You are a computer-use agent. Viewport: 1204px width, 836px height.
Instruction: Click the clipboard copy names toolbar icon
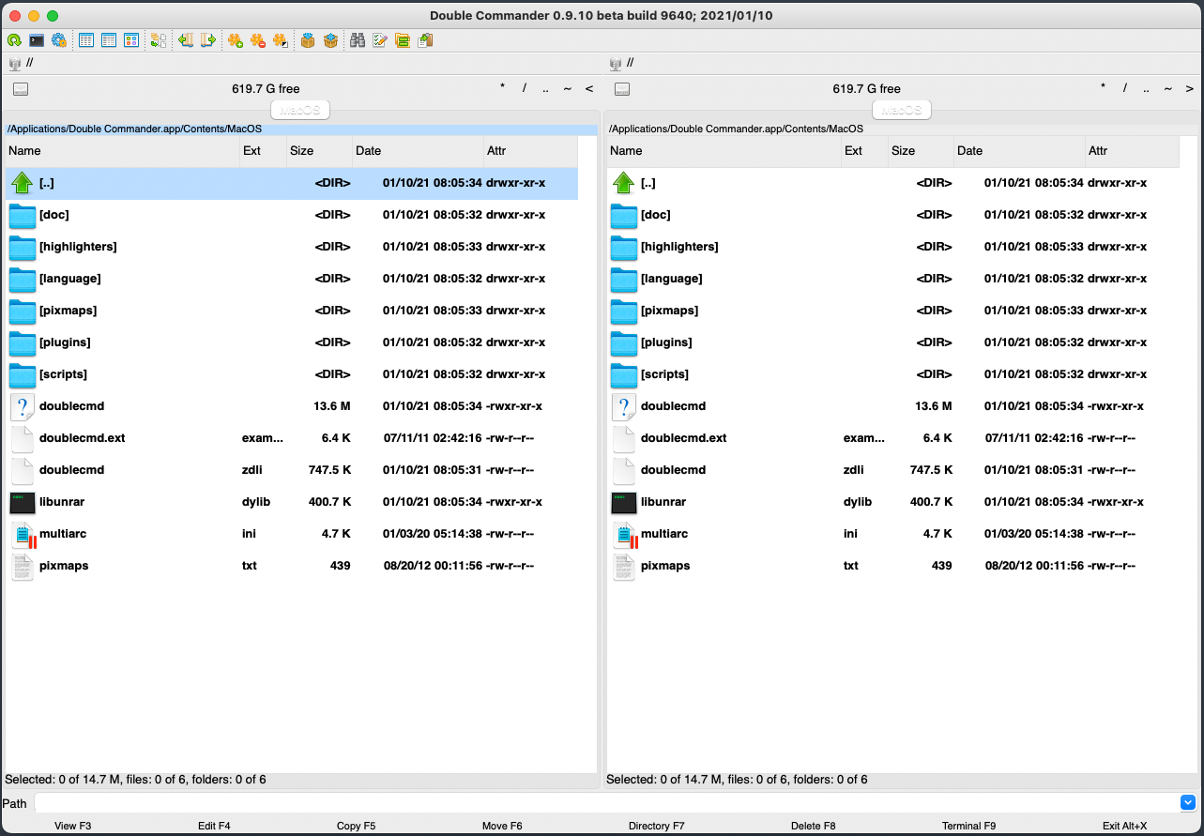pos(425,40)
